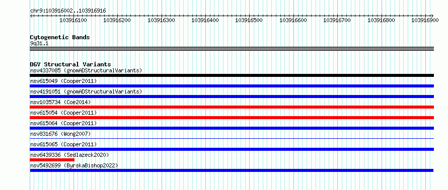Click ruler position label 103916700
This screenshot has width=448, height=190.
click(x=337, y=20)
